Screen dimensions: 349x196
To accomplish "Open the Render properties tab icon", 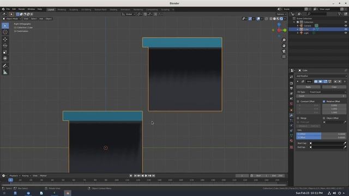I will point(291,83).
